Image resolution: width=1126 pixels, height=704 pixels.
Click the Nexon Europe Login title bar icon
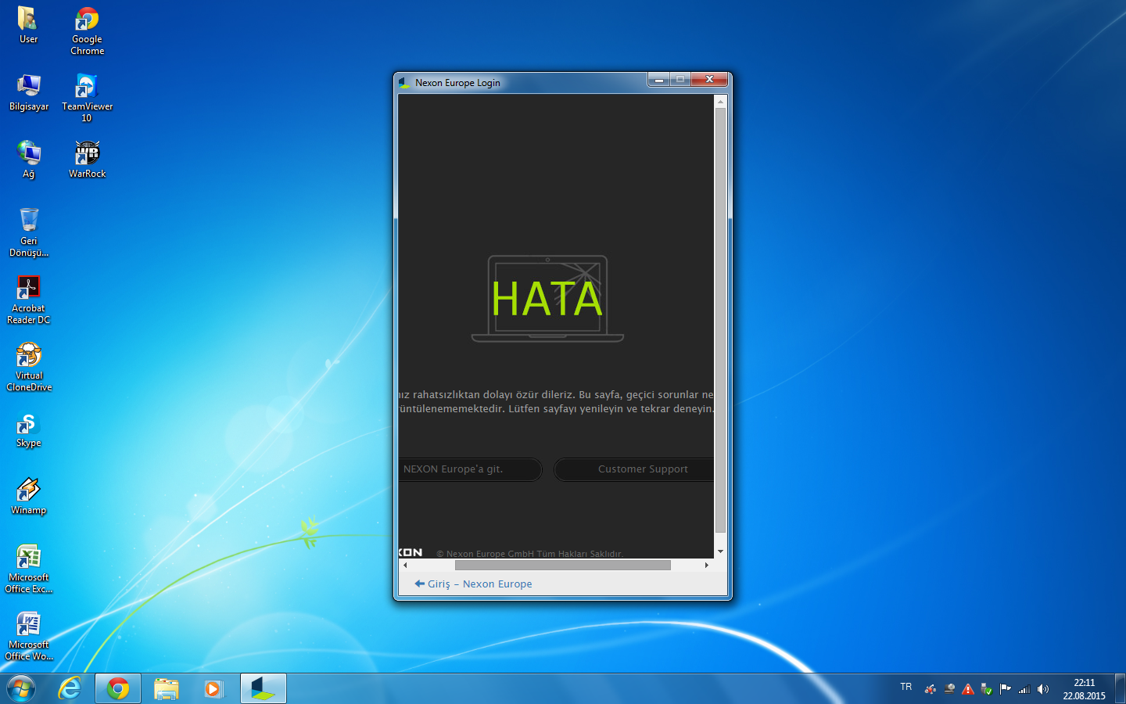tap(404, 82)
